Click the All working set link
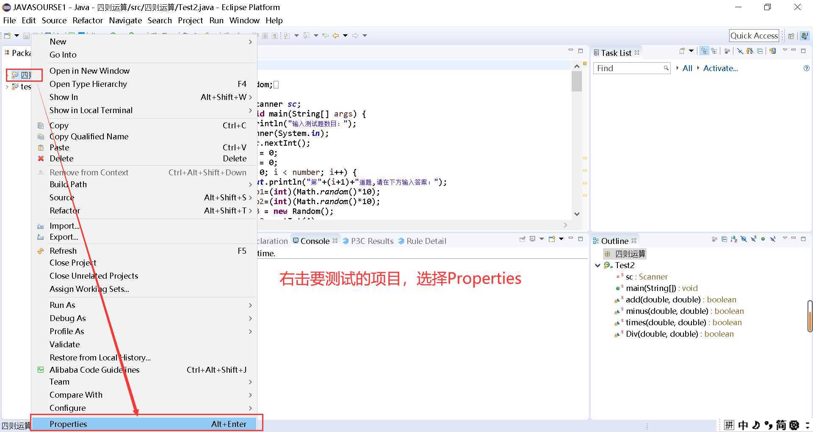The image size is (813, 432). tap(687, 68)
